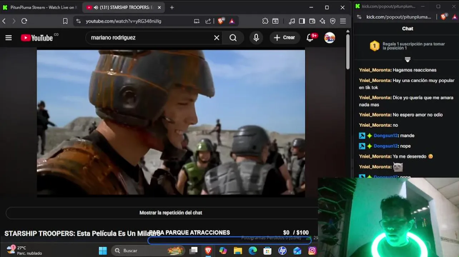Open Yniel_Moronta's name on Hagamos reacciones
This screenshot has width=459, height=257.
(375, 70)
